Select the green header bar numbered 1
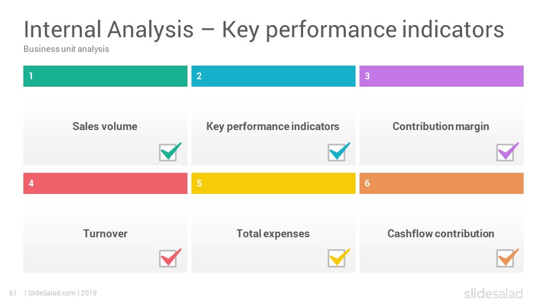The image size is (547, 308). pos(105,76)
